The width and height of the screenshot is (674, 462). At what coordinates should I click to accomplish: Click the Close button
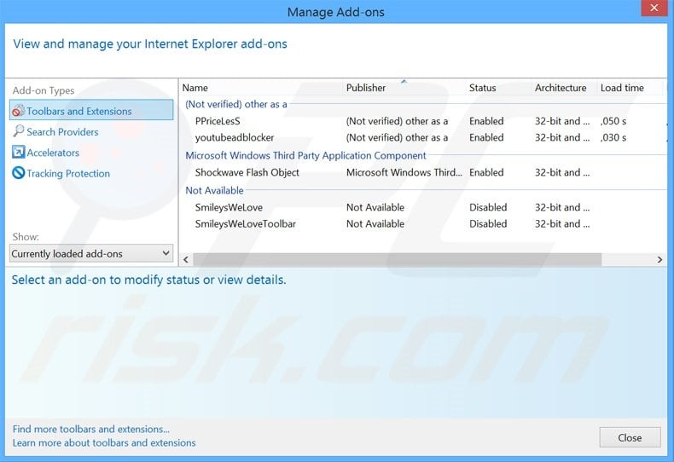(630, 437)
